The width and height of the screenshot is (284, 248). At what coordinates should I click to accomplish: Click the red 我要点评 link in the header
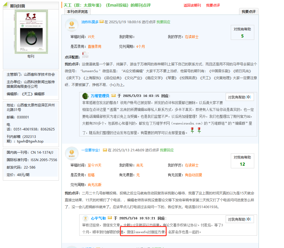tap(213, 5)
